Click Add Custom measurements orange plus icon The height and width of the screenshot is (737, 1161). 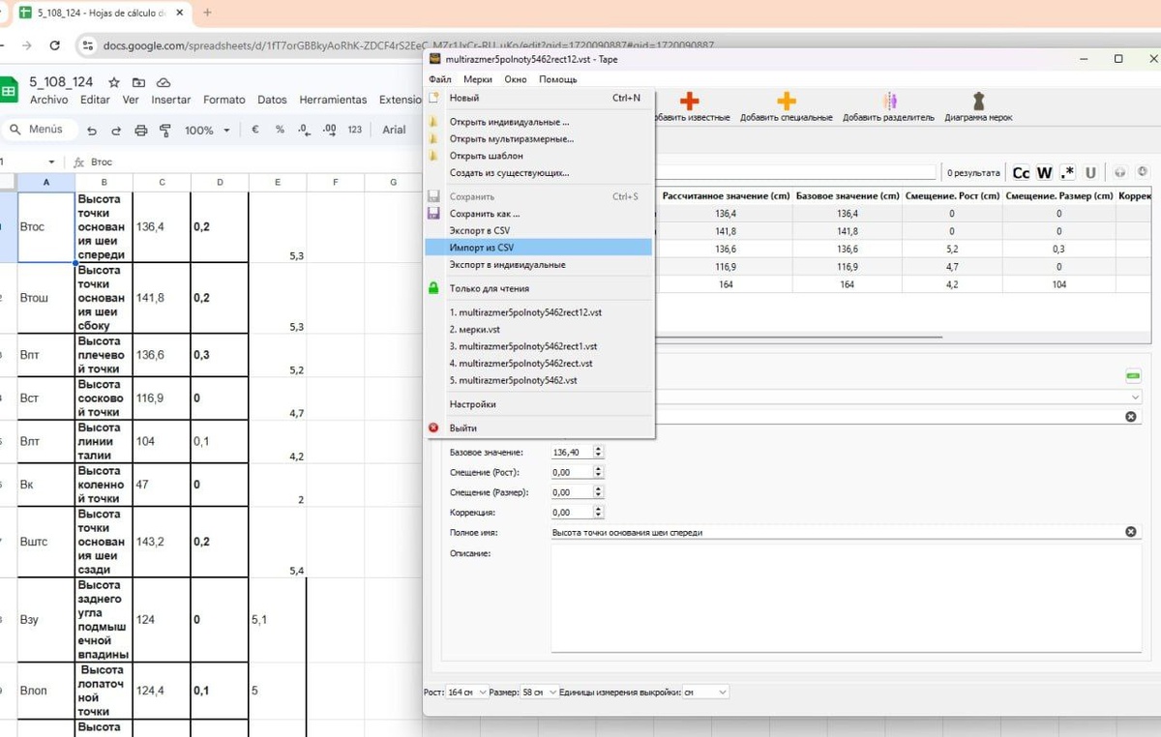[x=787, y=102]
